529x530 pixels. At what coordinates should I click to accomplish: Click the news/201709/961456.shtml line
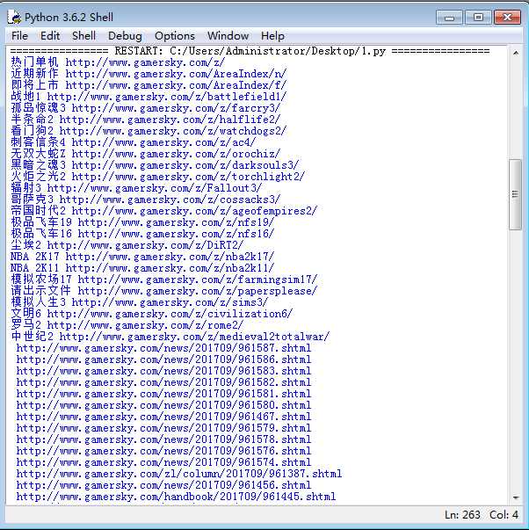[163, 485]
